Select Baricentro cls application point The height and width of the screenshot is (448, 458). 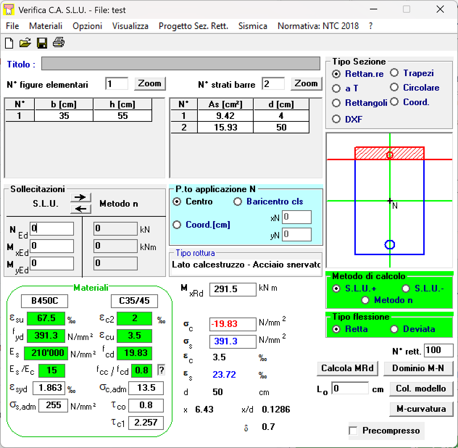[238, 202]
